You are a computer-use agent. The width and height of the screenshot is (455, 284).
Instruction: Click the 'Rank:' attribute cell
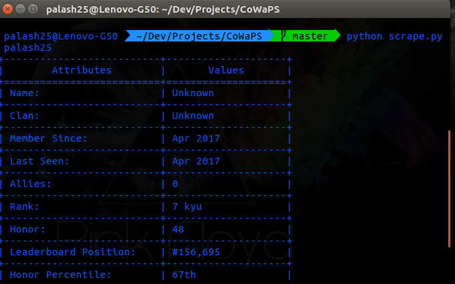pyautogui.click(x=24, y=206)
